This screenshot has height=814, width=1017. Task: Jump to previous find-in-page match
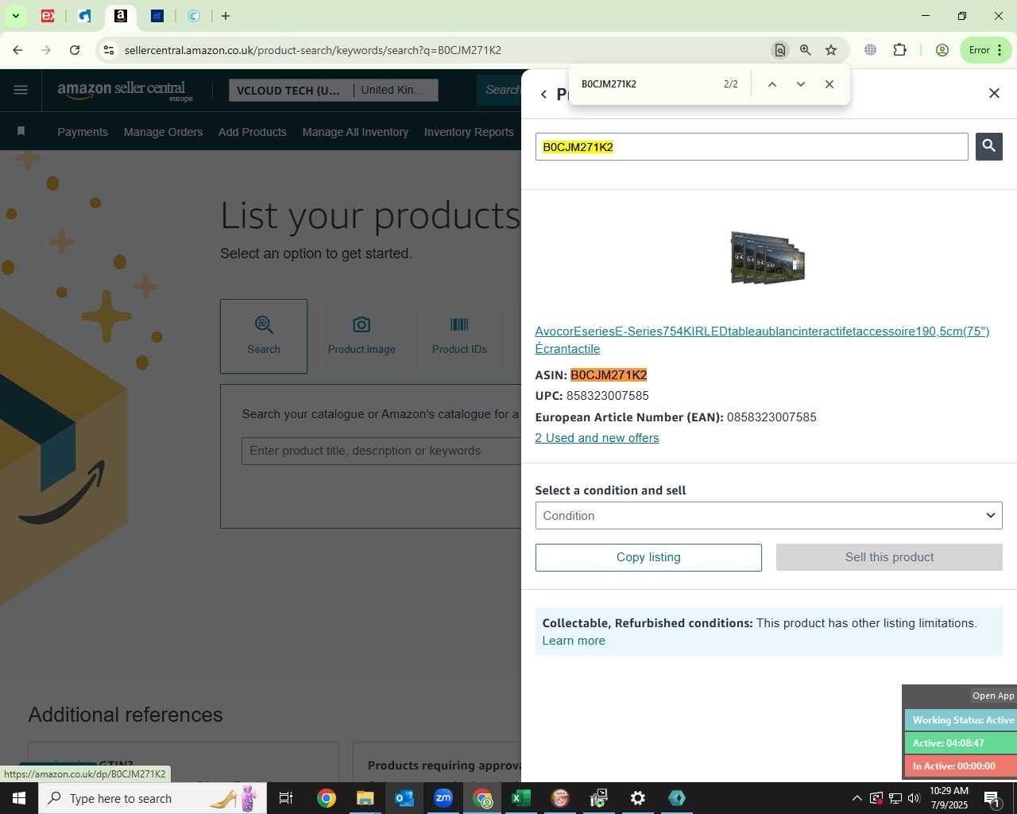(771, 84)
